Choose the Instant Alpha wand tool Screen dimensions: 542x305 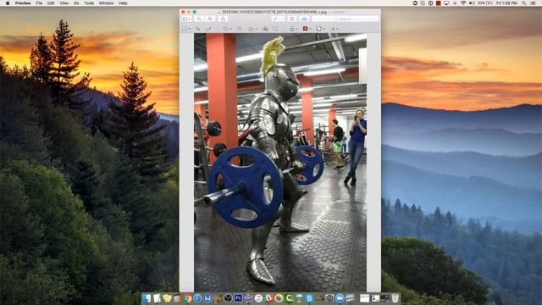(x=198, y=29)
